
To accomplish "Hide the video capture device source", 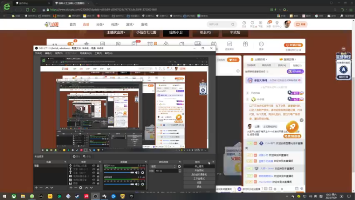I will coord(94,180).
